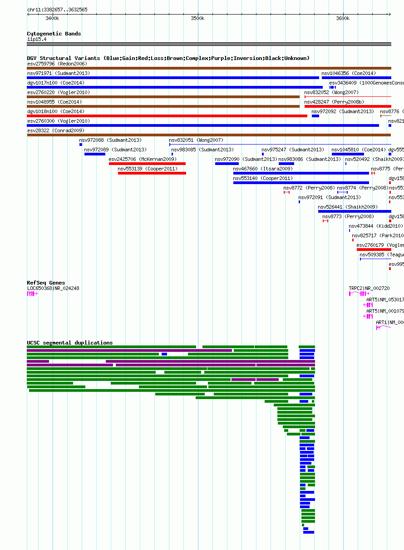Open the DGV Structural Variants track title

(x=168, y=58)
